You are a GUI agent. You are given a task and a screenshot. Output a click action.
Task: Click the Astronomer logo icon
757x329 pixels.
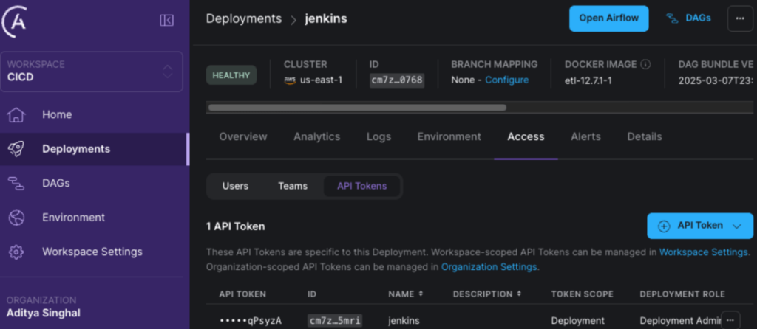click(13, 21)
